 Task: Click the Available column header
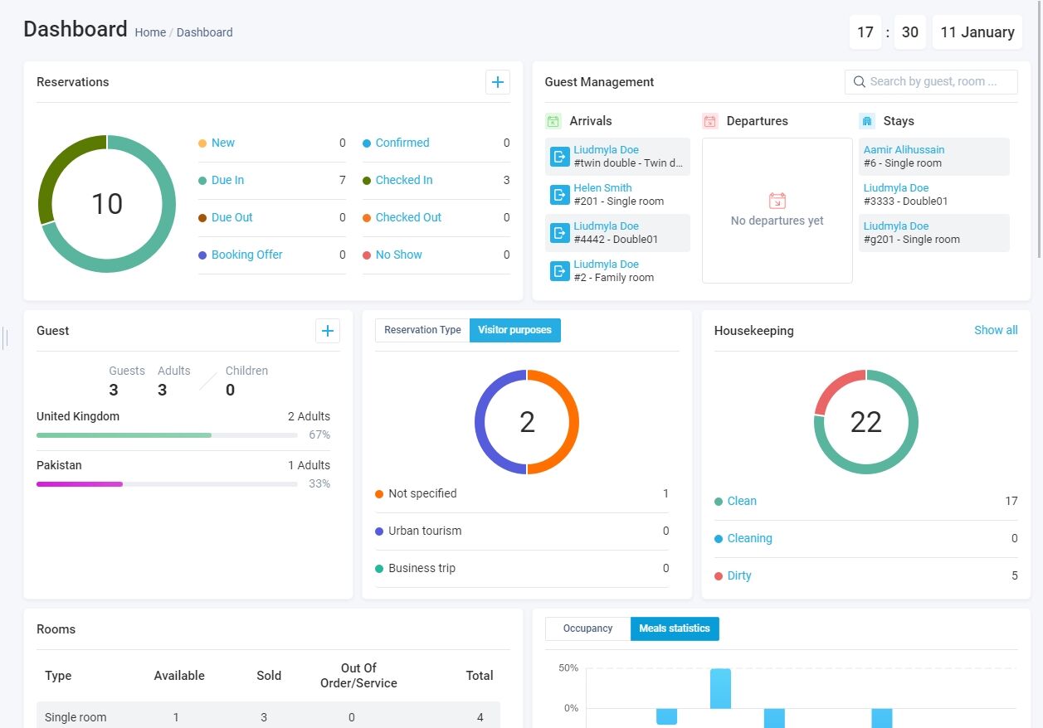[x=179, y=676]
